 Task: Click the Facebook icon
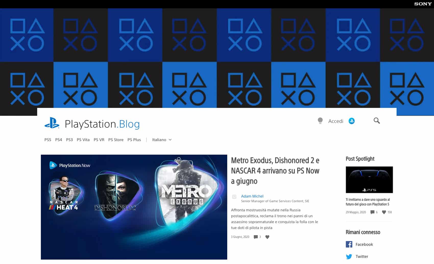tap(349, 244)
